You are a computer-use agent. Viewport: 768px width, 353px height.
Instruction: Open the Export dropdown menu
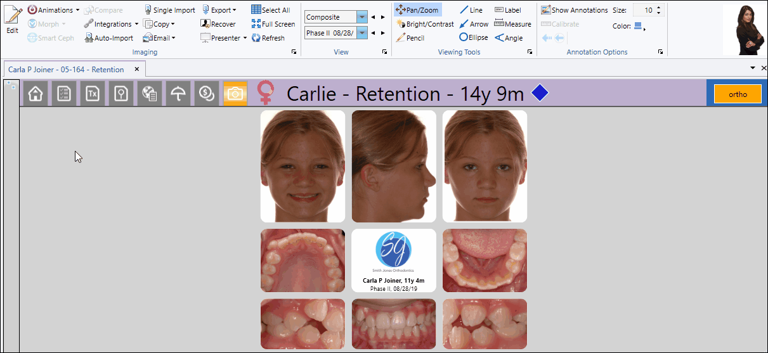[219, 10]
